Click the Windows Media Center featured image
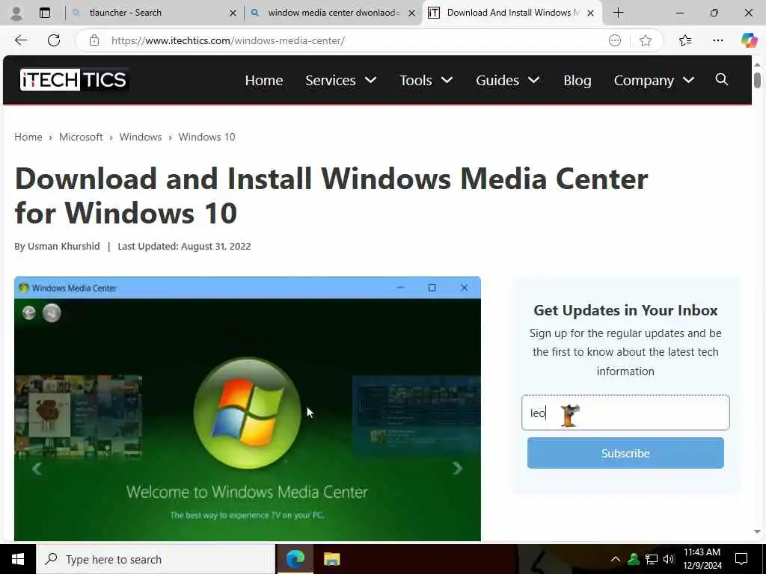 tap(247, 409)
